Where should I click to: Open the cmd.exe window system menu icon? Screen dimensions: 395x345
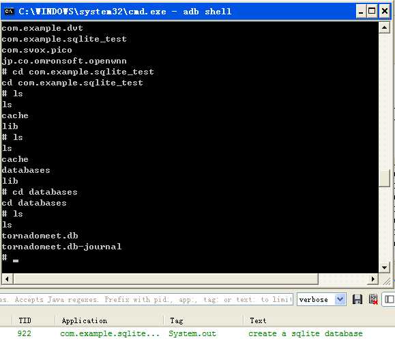pyautogui.click(x=9, y=12)
